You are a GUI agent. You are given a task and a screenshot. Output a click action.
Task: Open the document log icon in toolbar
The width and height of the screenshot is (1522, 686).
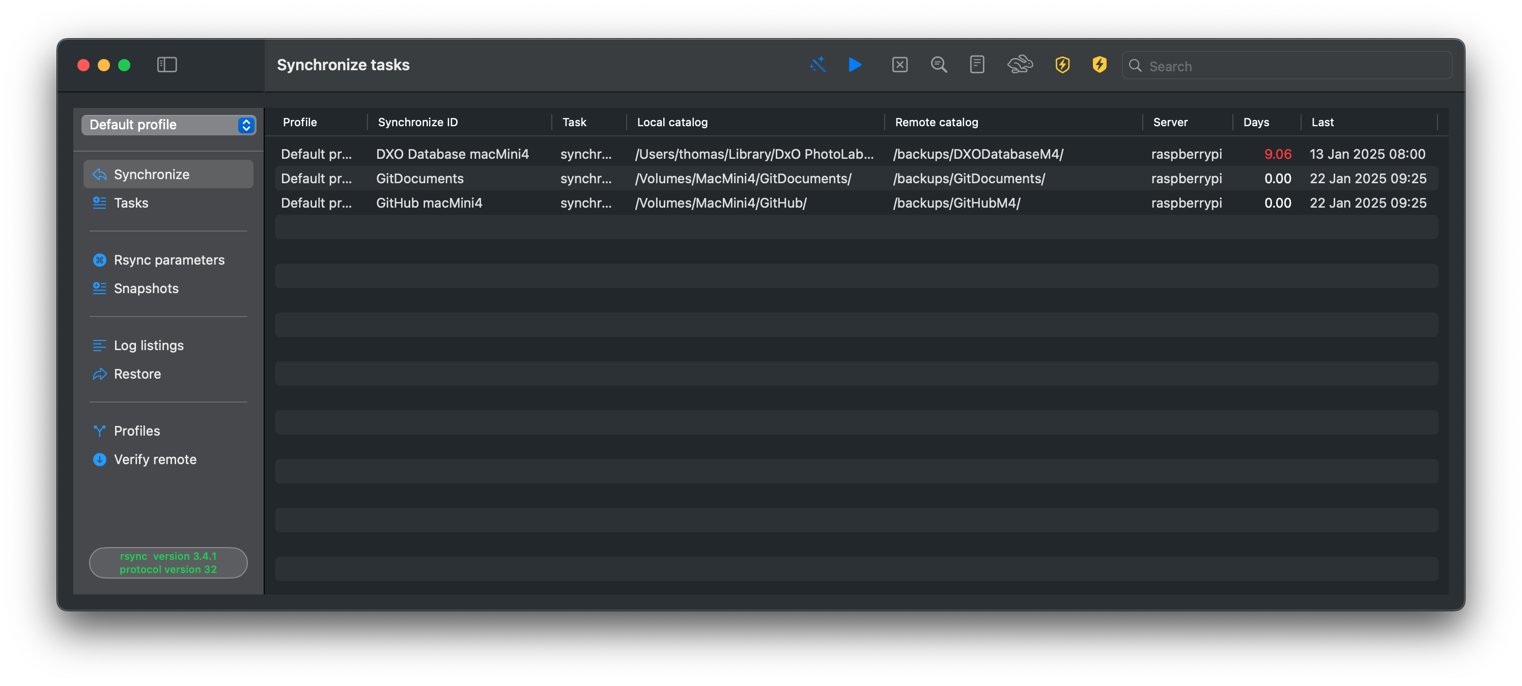[977, 65]
